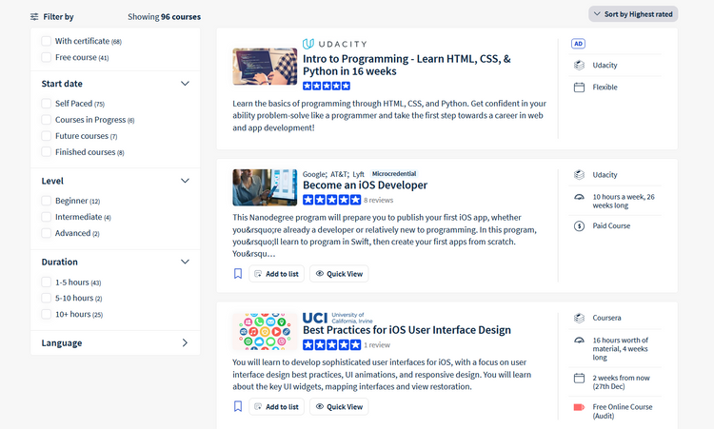Open the Become an iOS Developer title link
This screenshot has width=714, height=429.
(365, 185)
